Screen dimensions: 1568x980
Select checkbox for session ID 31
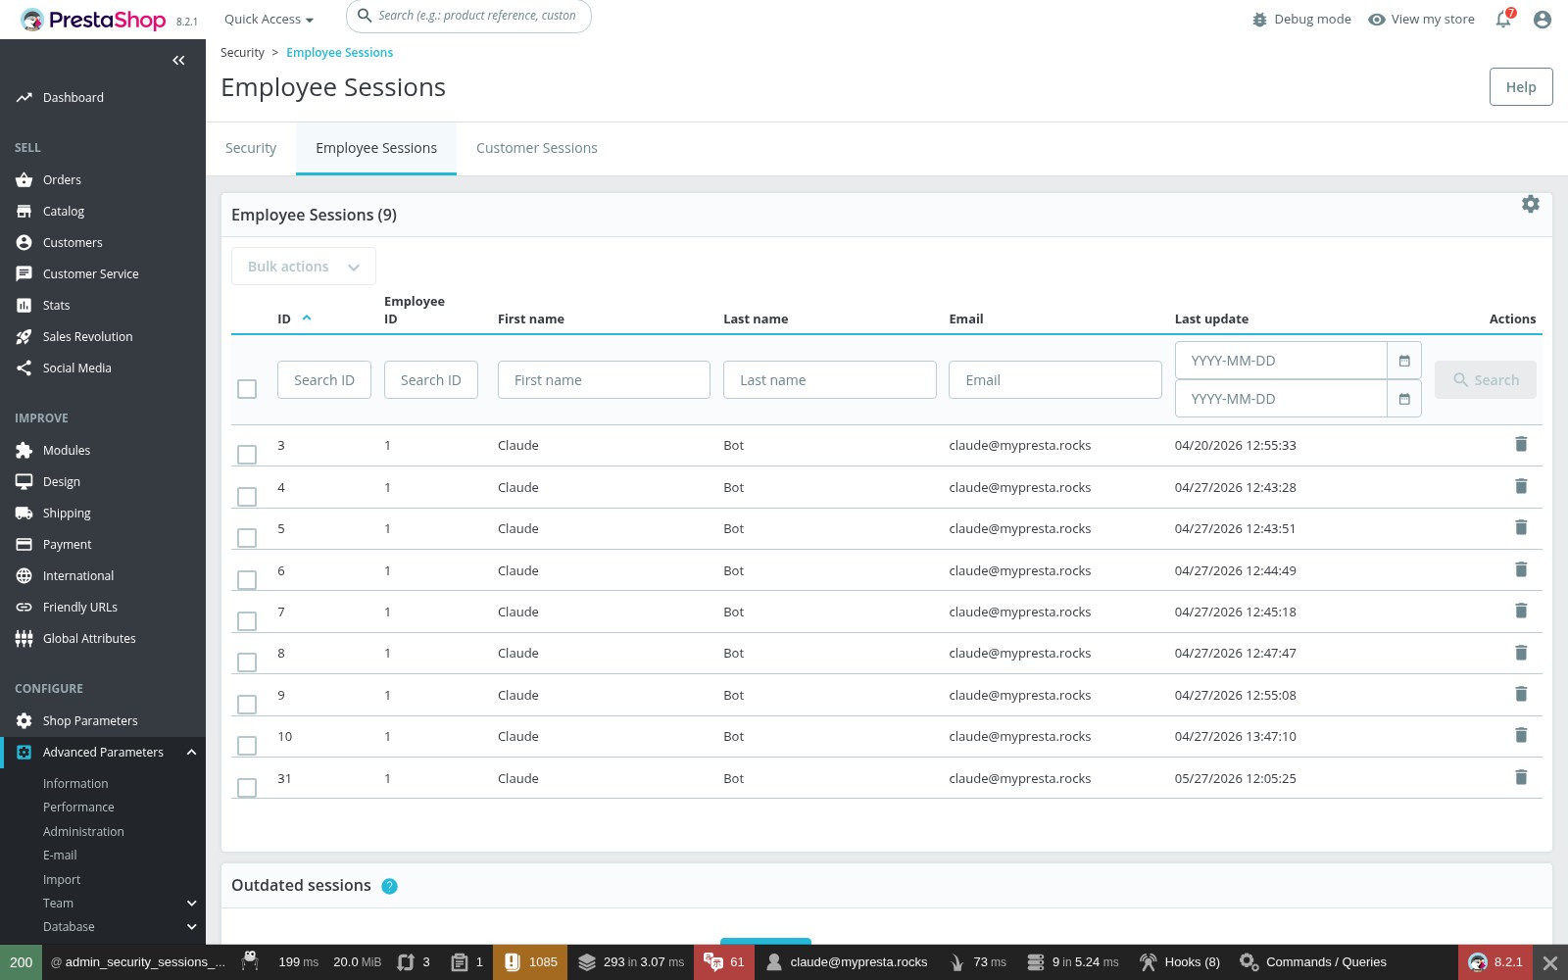pyautogui.click(x=247, y=788)
